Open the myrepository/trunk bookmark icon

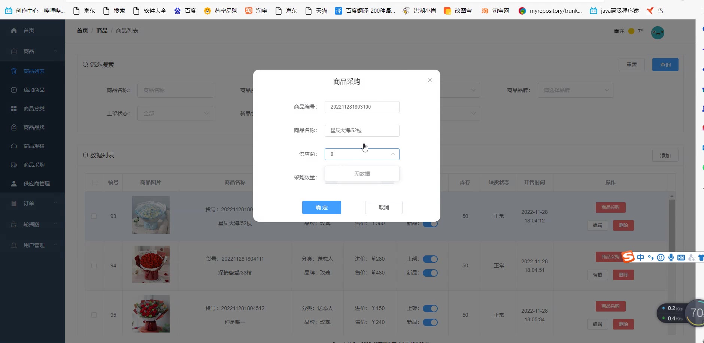pyautogui.click(x=522, y=11)
